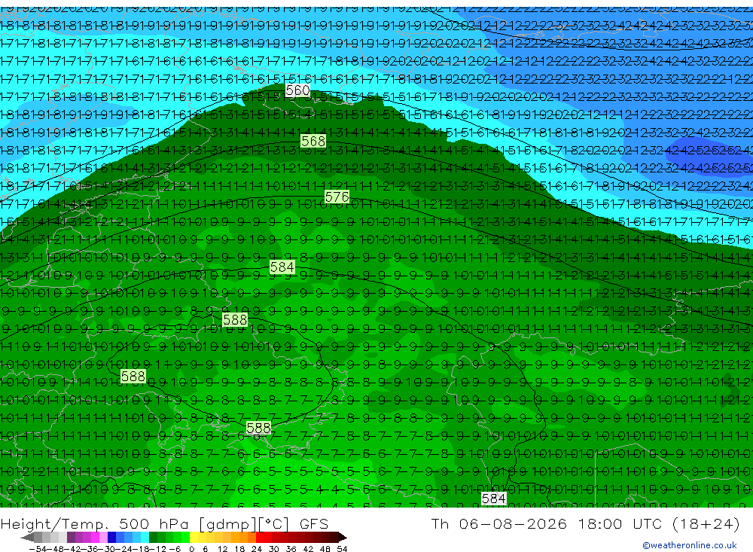Screen dimensions: 753x552
Task: Pick the bright red swatch at 24 on the legend
Action: click(260, 538)
